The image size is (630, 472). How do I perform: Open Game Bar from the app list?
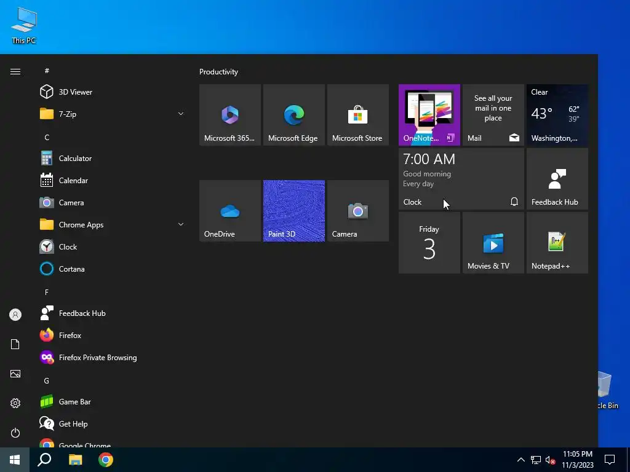(112, 402)
